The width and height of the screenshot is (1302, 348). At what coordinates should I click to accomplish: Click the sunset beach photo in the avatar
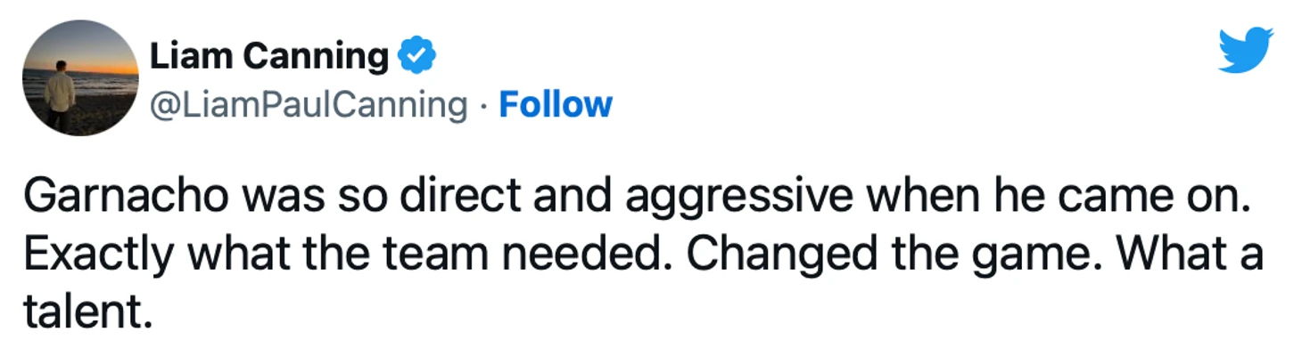tap(80, 78)
